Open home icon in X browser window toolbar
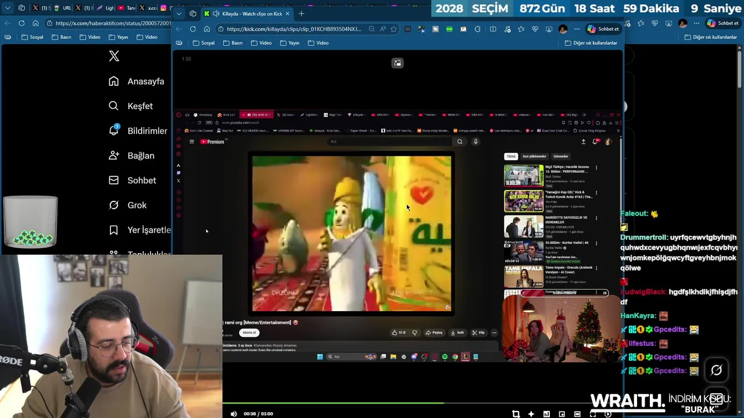Viewport: 744px width, 418px height. tap(35, 23)
